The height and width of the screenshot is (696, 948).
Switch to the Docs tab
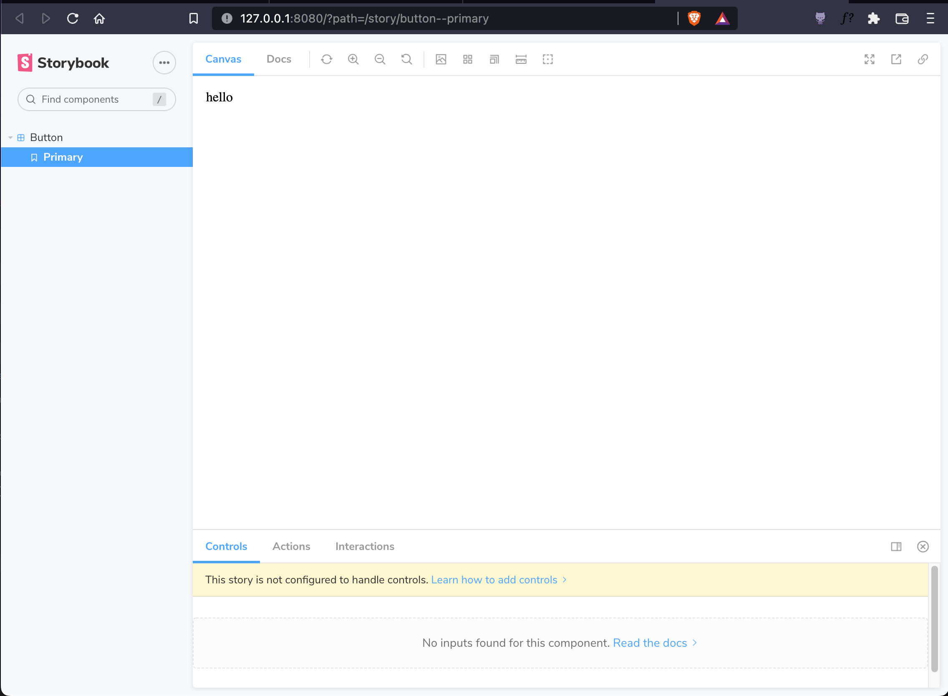(278, 59)
